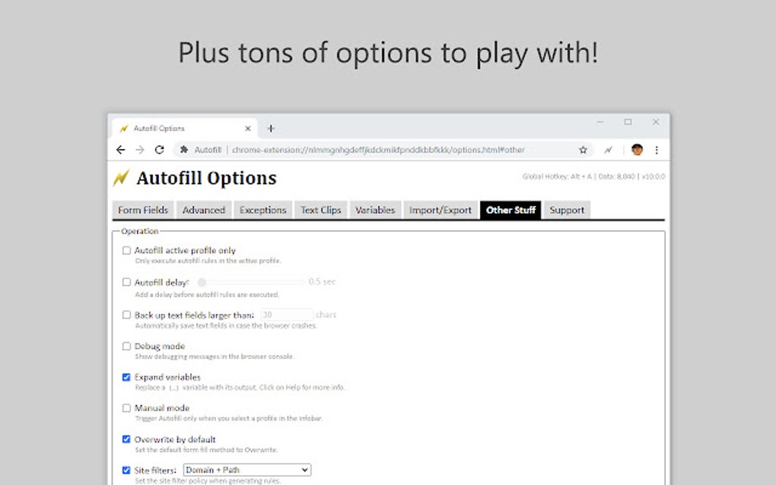Enable Back up text fields larger than
Viewport: 776px width, 485px height.
pyautogui.click(x=126, y=315)
